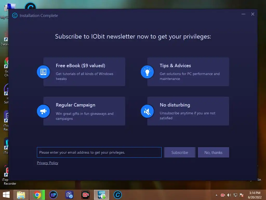Switch to the IObit installer taskbar item
266x200 pixels.
102,195
